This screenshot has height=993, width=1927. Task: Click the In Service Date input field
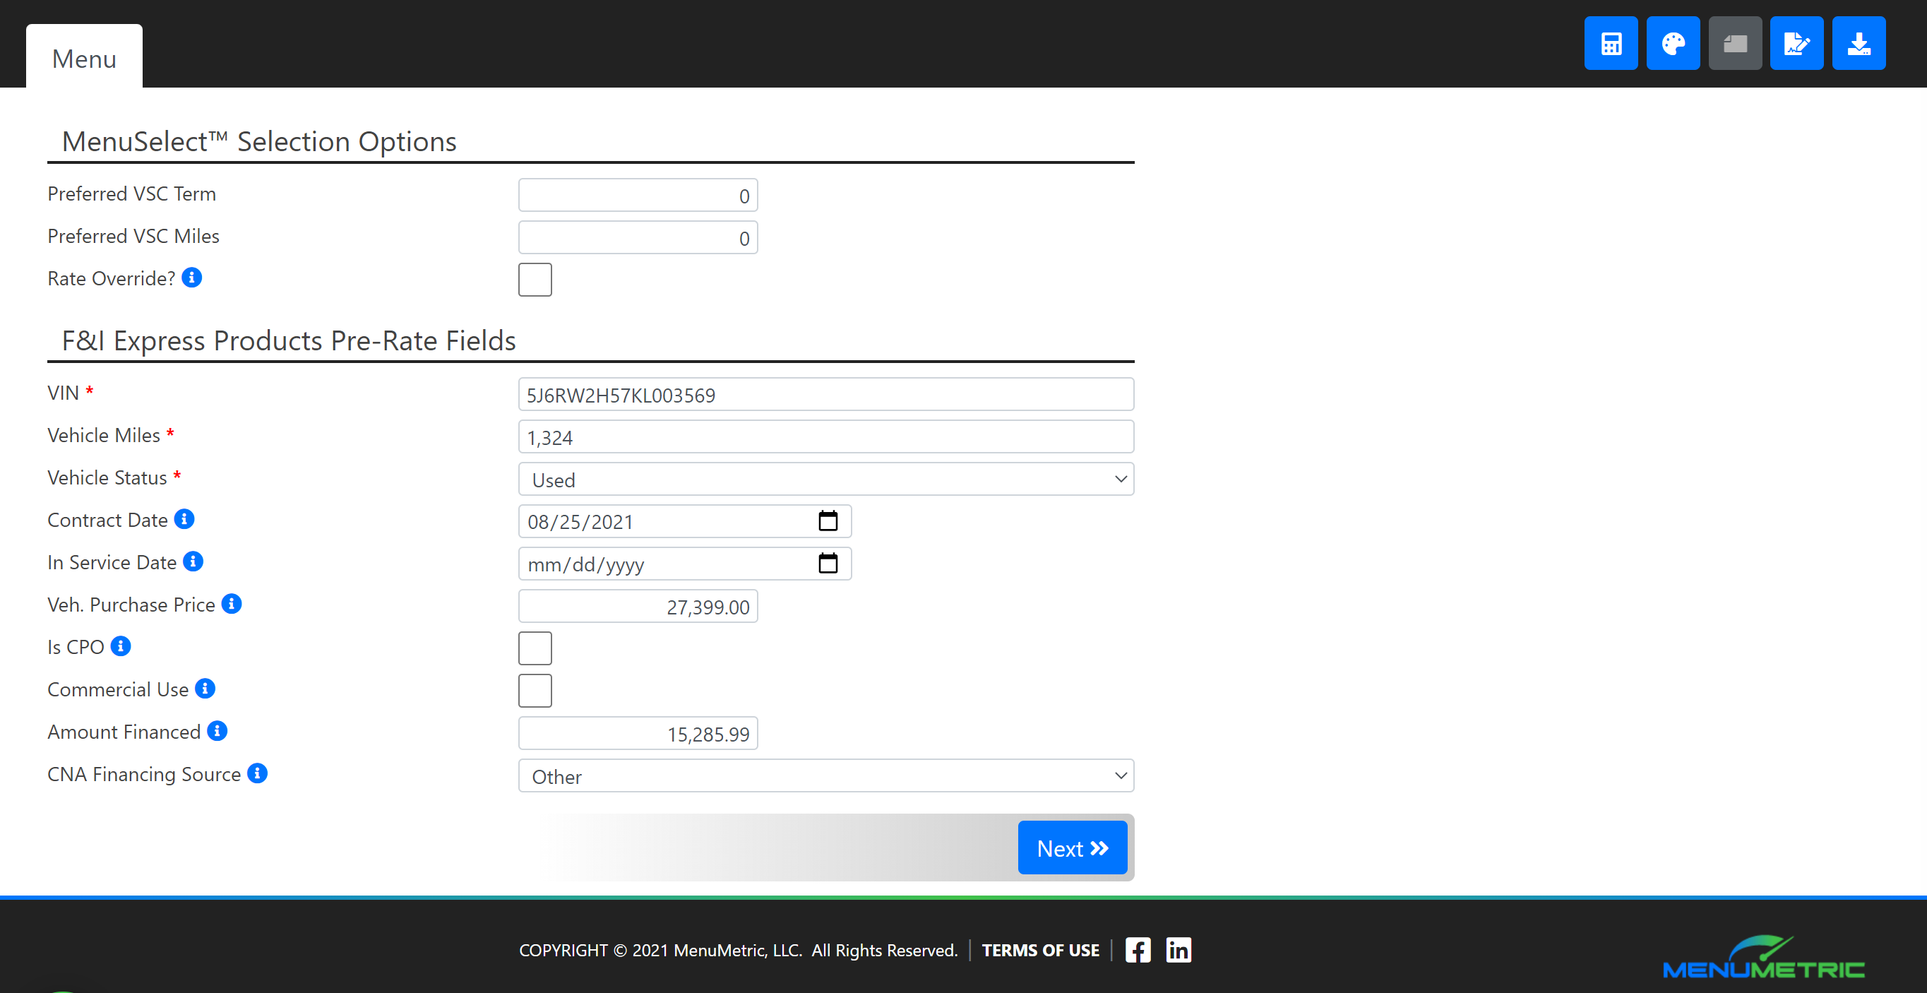click(x=684, y=564)
